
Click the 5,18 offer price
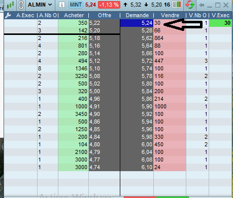95,38
